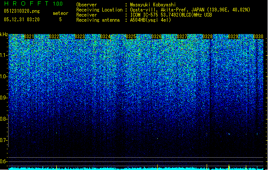
Task: Select the file name 0512310320.png
Action: click(x=22, y=11)
